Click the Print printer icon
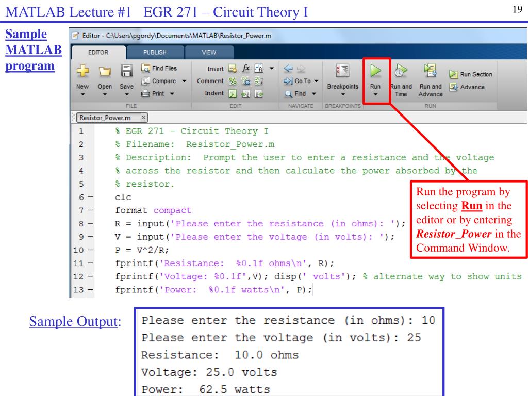528x396 pixels. coord(145,94)
